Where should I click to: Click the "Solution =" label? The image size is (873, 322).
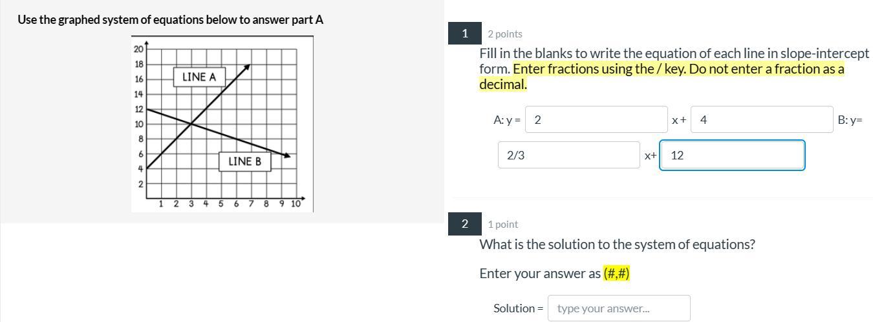[518, 308]
